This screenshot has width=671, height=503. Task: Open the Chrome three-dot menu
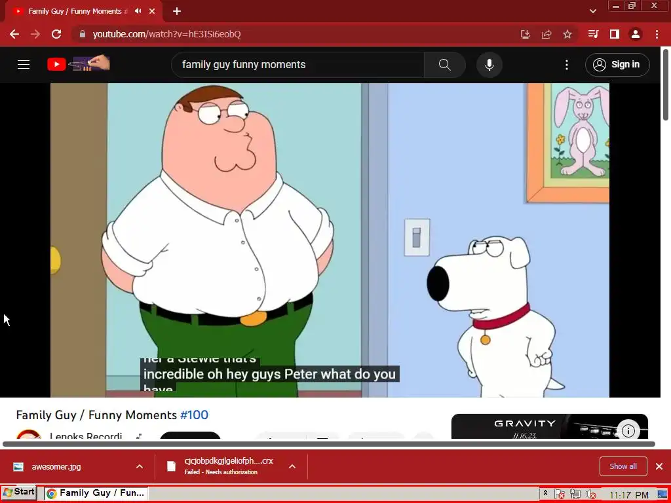[657, 34]
